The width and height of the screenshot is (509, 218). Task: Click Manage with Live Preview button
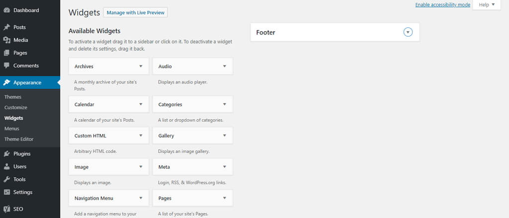[135, 12]
